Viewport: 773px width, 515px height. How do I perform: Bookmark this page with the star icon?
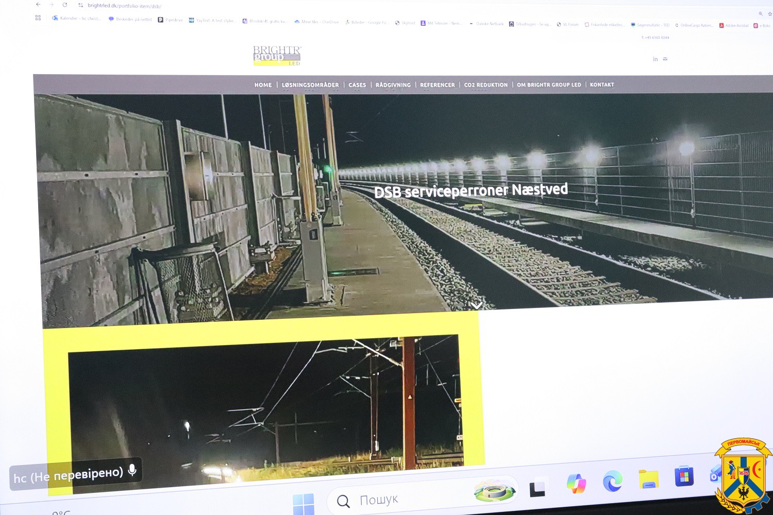click(769, 14)
